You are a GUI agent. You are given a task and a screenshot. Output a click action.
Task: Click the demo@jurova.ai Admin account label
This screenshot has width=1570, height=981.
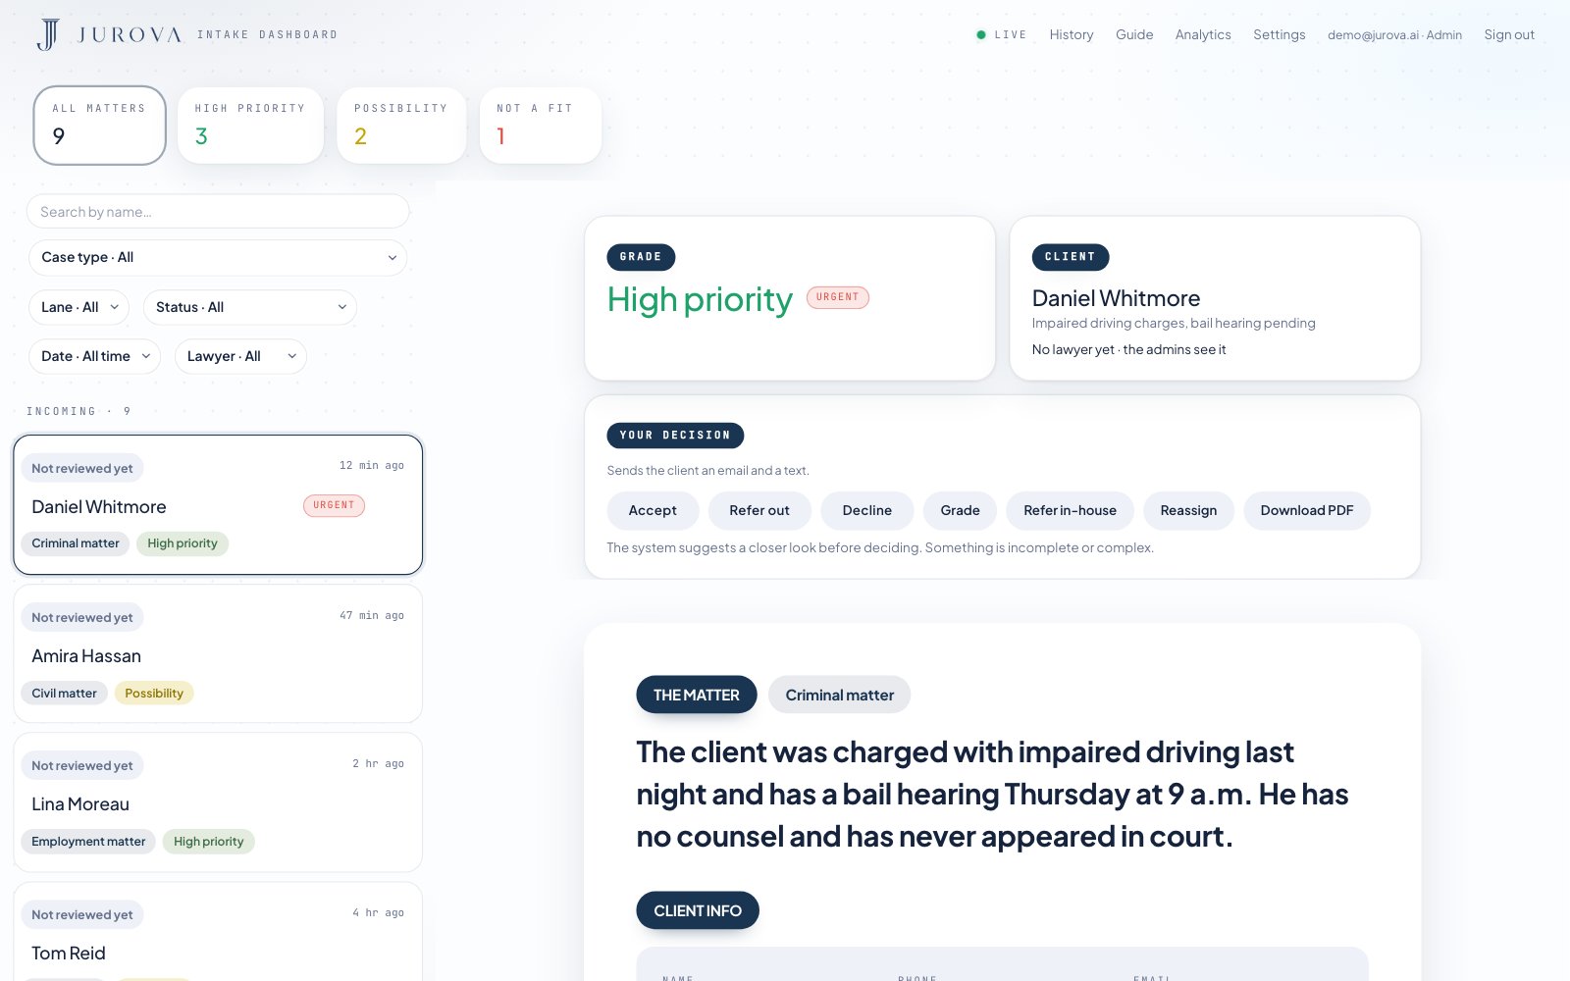(x=1394, y=34)
